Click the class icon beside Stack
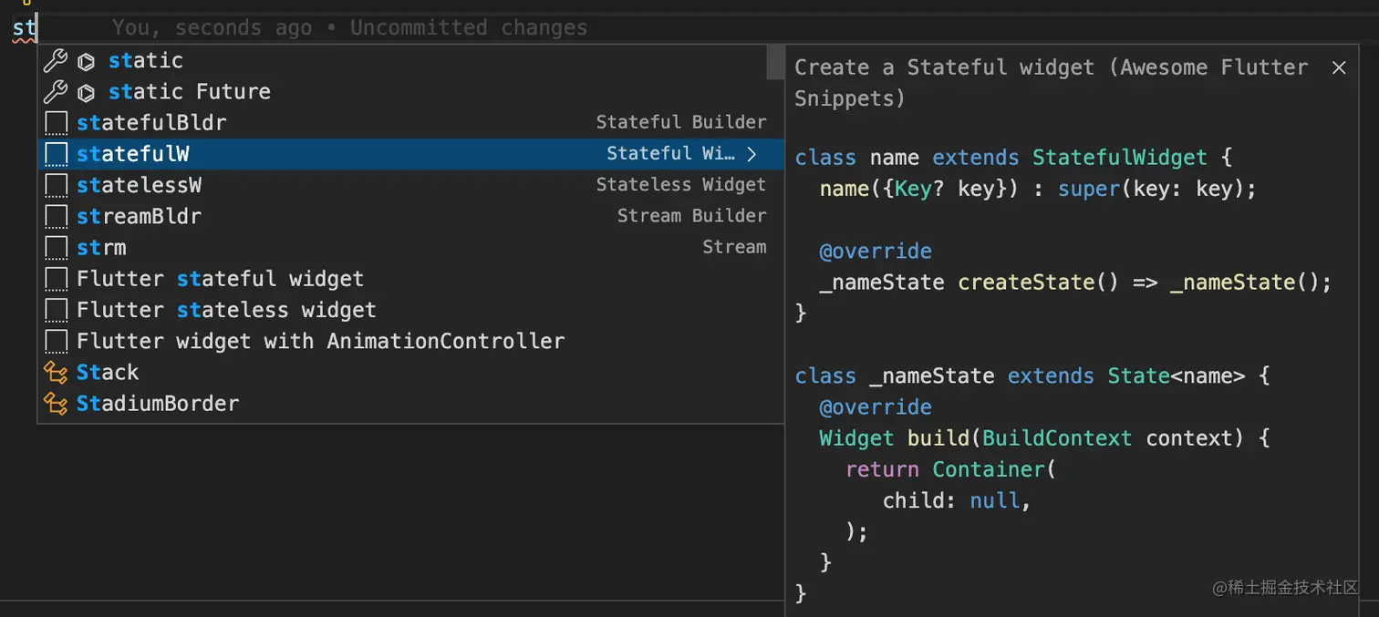Viewport: 1379px width, 617px height. 57,373
